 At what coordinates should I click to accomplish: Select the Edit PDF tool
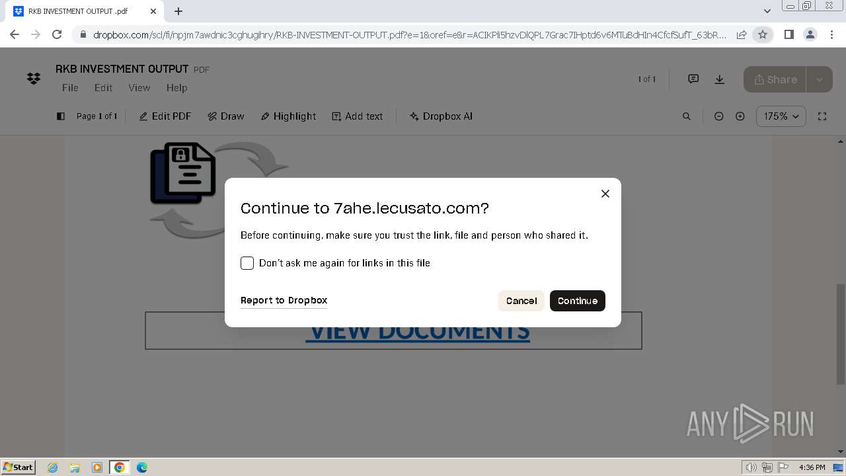pyautogui.click(x=165, y=116)
